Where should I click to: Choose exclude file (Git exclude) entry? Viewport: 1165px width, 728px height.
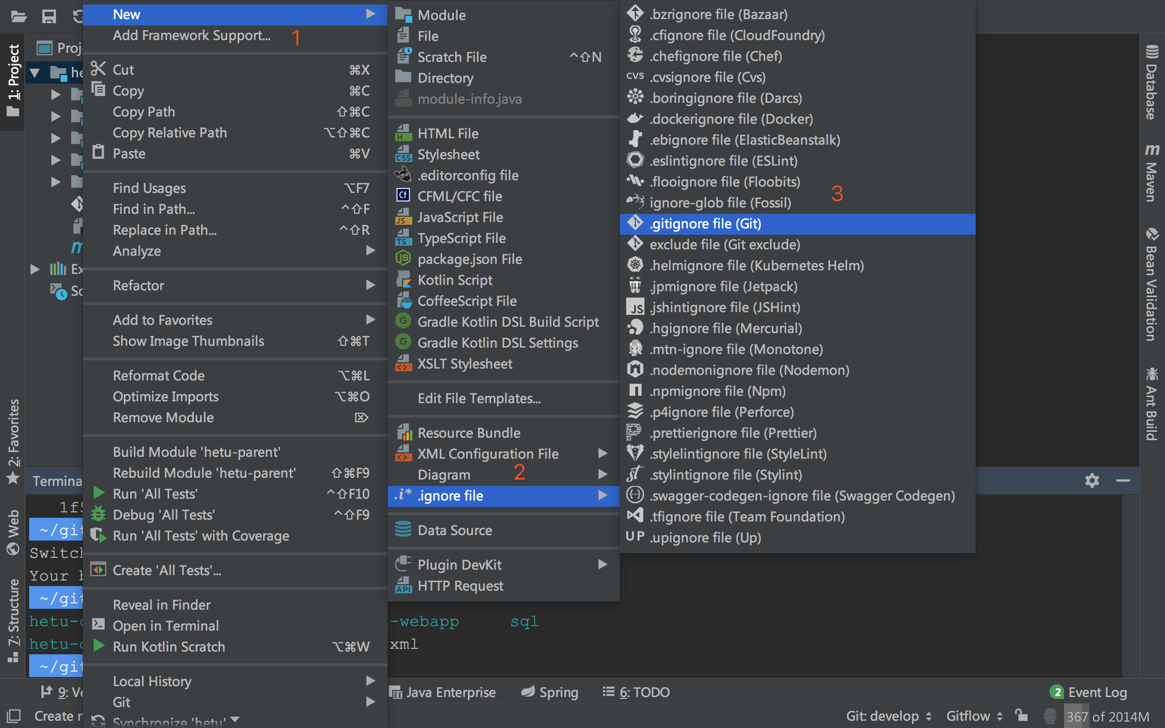pyautogui.click(x=797, y=245)
